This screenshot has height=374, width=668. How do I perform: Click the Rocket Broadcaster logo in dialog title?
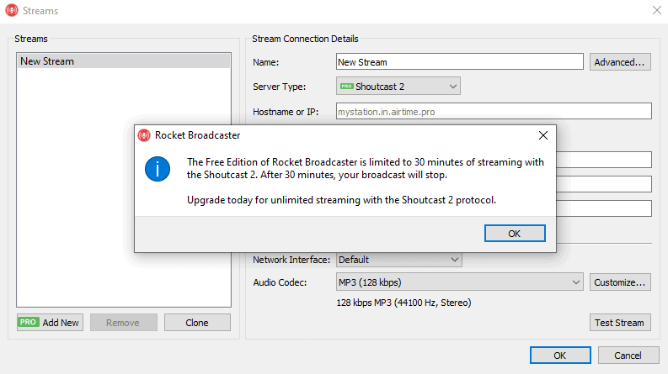[x=144, y=135]
